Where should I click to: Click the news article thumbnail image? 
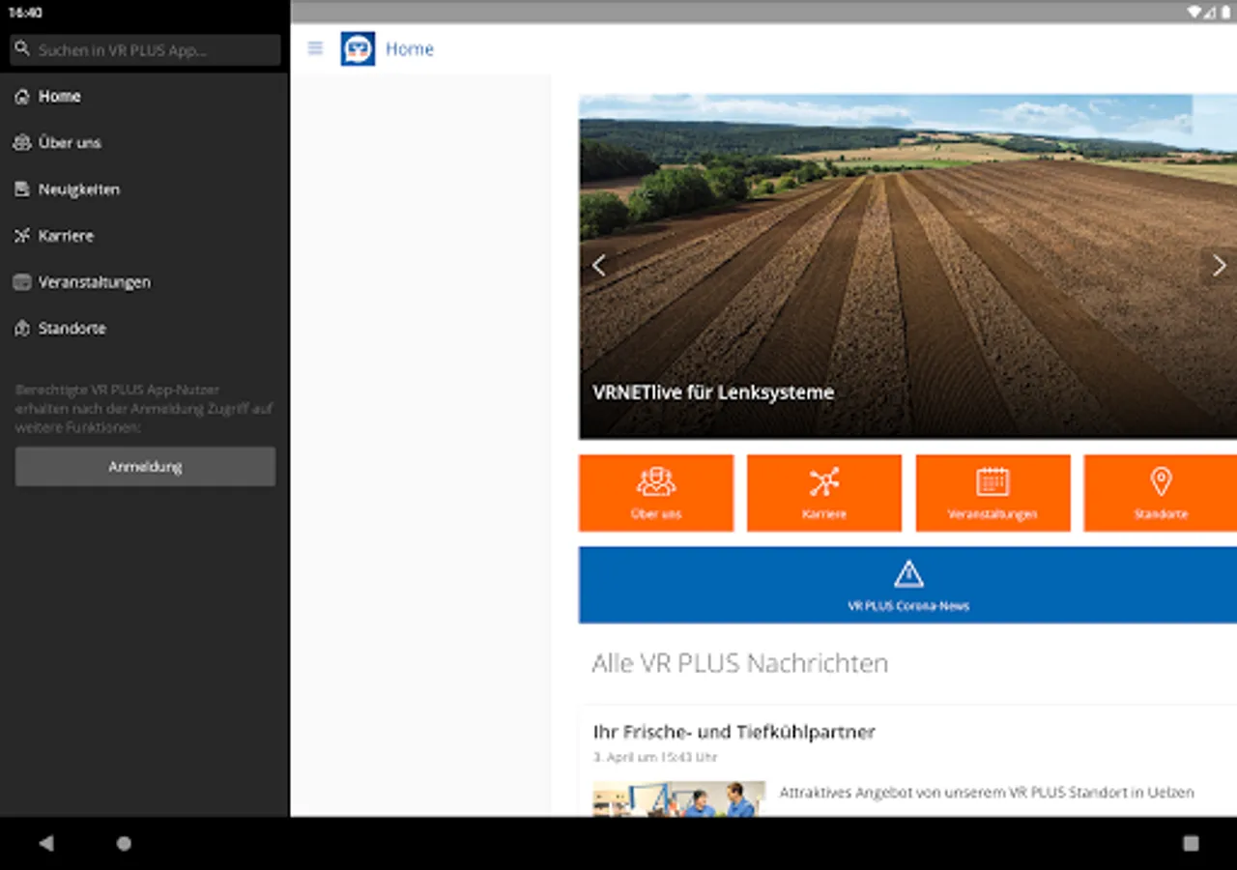tap(679, 798)
